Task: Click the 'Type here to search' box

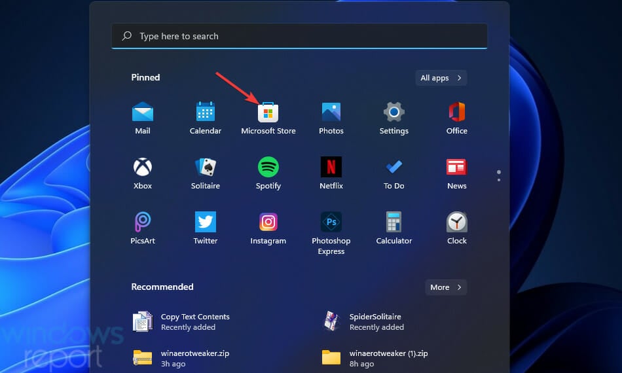Action: [x=299, y=36]
